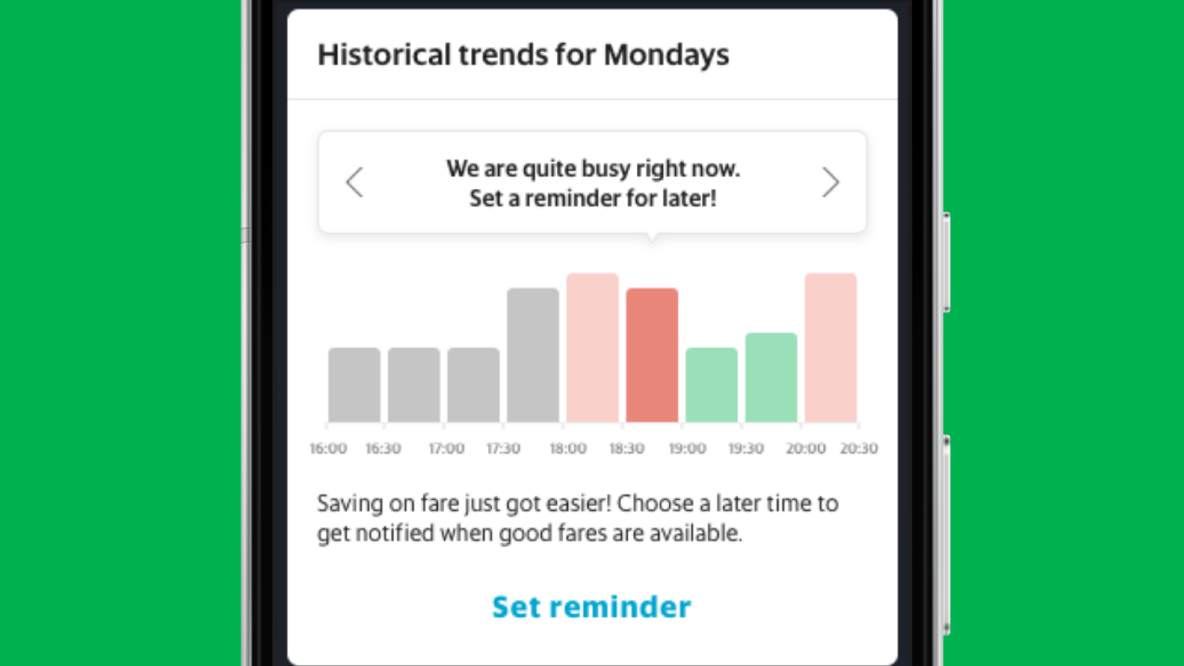This screenshot has width=1184, height=666.
Task: Click Set reminder button
Action: pos(592,607)
